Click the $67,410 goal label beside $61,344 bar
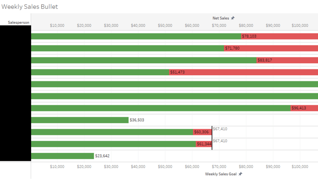Screen dimensions: 318x179 (x=220, y=141)
